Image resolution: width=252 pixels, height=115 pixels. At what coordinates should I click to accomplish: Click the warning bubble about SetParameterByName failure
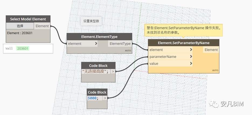[183, 30]
